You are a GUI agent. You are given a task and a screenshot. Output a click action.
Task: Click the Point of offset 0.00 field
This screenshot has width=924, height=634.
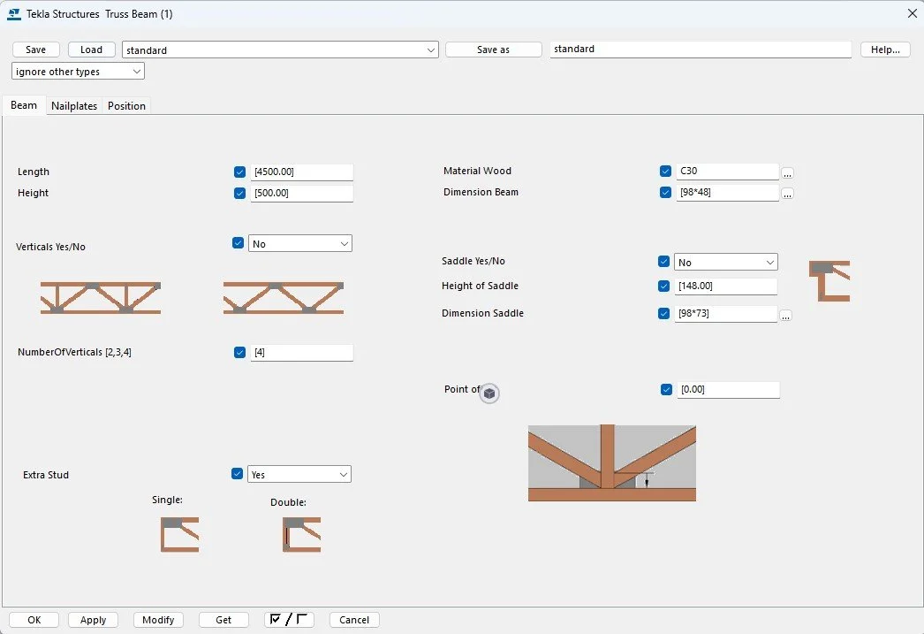(x=729, y=389)
